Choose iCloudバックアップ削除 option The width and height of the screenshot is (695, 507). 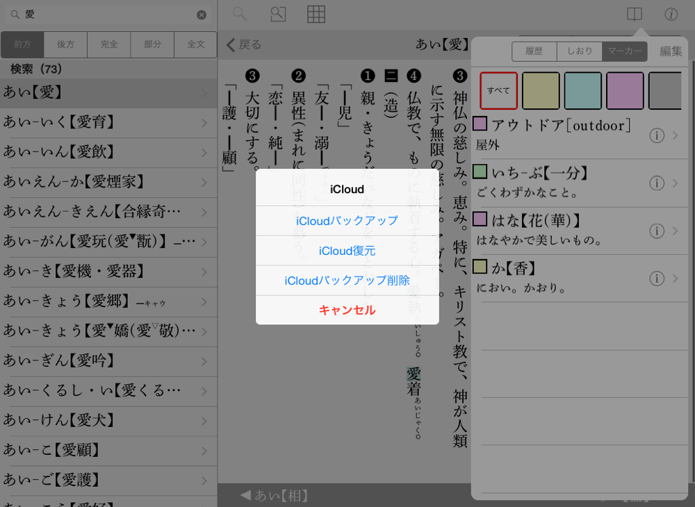(x=347, y=281)
